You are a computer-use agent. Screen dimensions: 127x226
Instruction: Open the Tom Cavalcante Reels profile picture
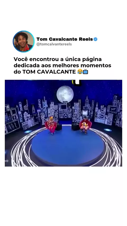tap(24, 42)
